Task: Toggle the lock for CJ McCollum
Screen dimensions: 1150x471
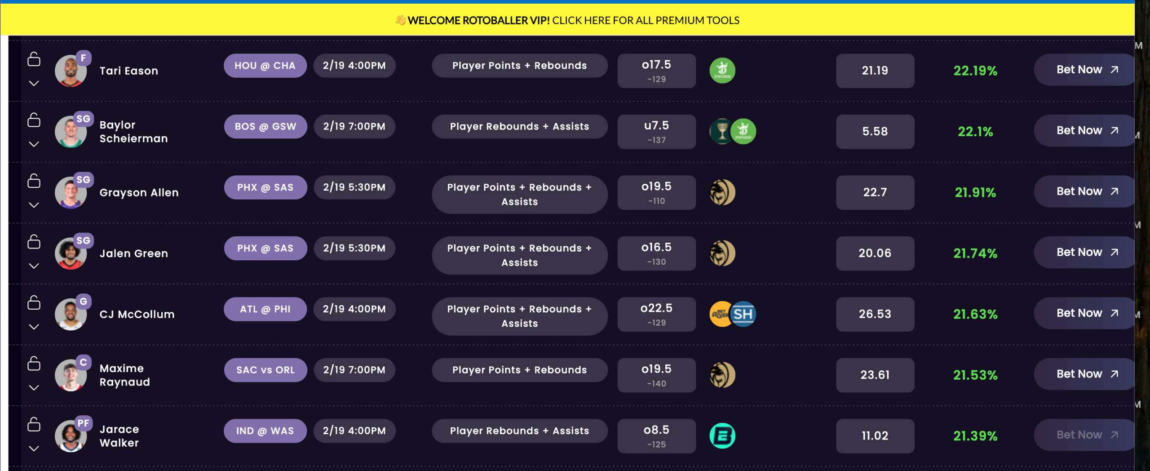Action: tap(34, 303)
